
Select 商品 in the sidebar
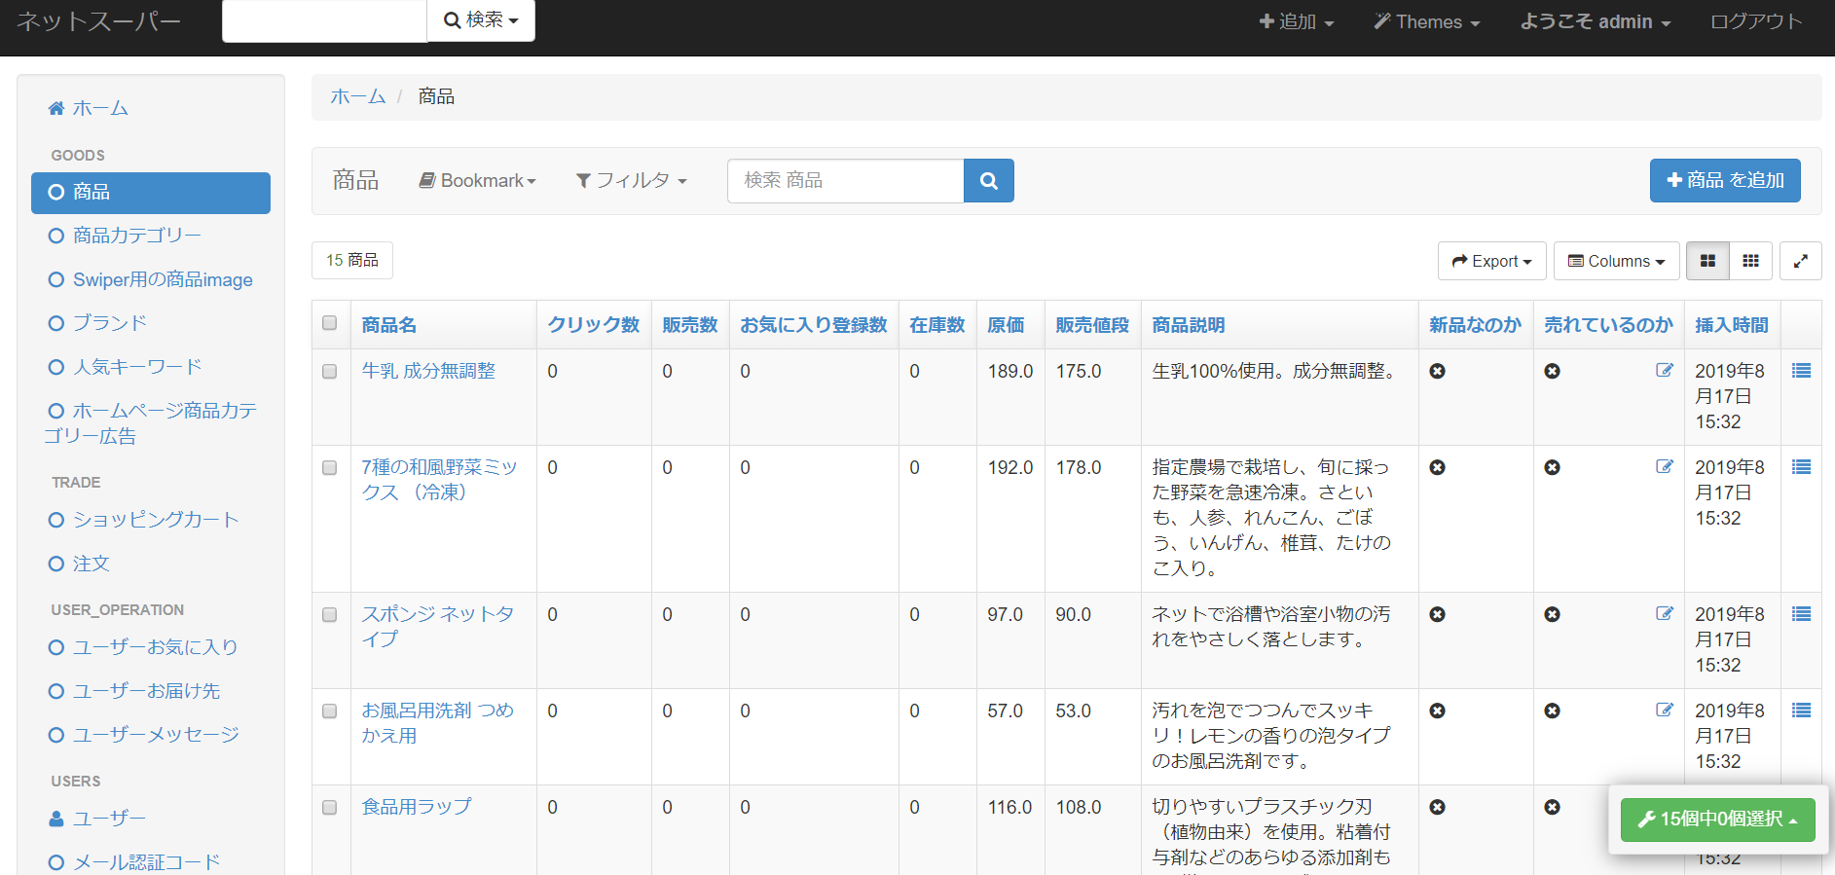(x=151, y=193)
